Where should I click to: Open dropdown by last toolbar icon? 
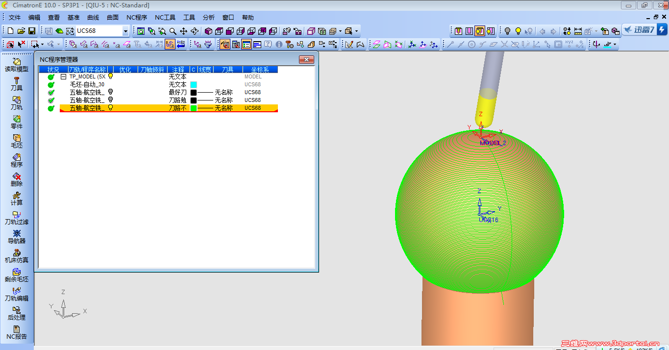coord(615,44)
